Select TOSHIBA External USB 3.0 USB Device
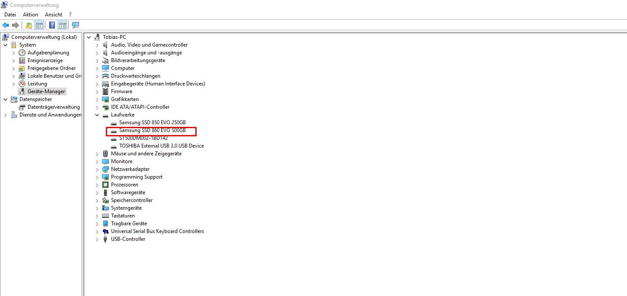The image size is (627, 296). [162, 146]
